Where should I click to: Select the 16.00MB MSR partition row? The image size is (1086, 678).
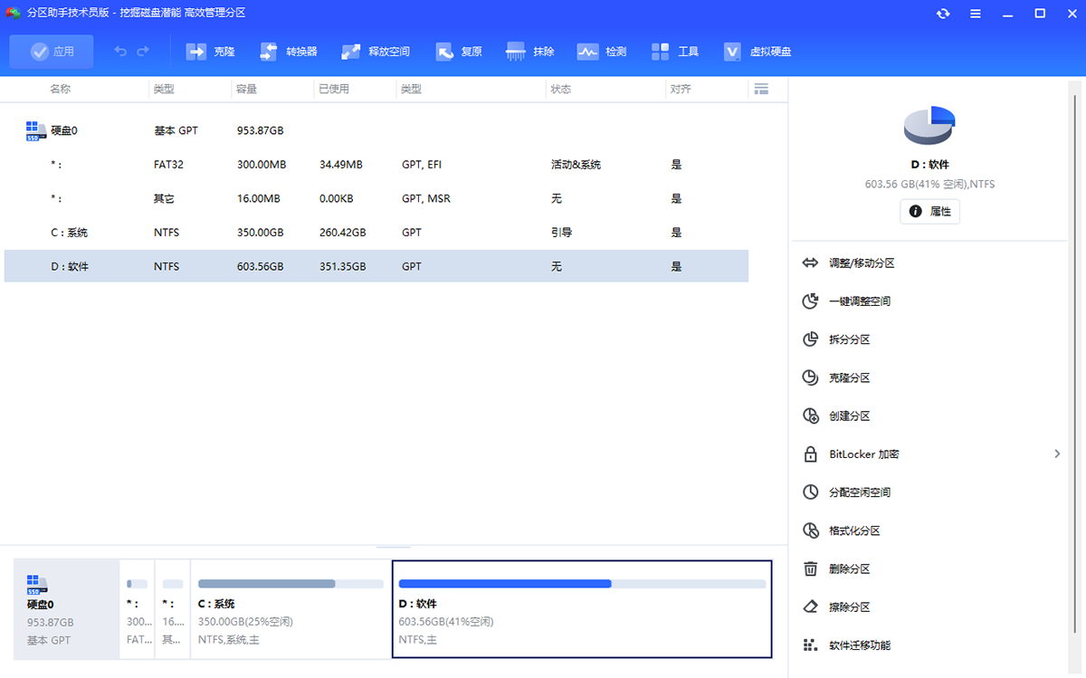376,198
